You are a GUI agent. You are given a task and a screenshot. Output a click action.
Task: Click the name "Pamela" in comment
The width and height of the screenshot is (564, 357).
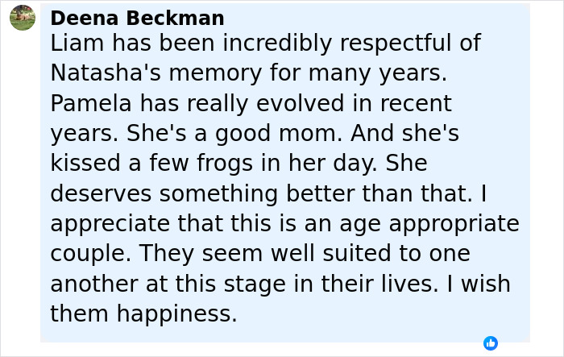(91, 103)
